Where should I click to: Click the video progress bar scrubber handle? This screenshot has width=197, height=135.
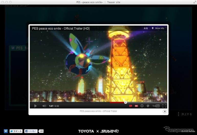point(125,102)
